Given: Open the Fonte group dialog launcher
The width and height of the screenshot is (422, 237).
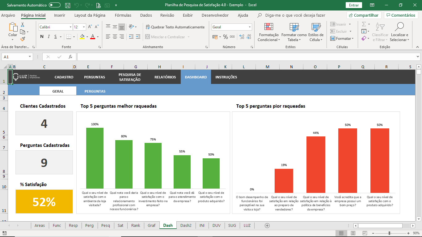Looking at the screenshot, I should click(99, 47).
